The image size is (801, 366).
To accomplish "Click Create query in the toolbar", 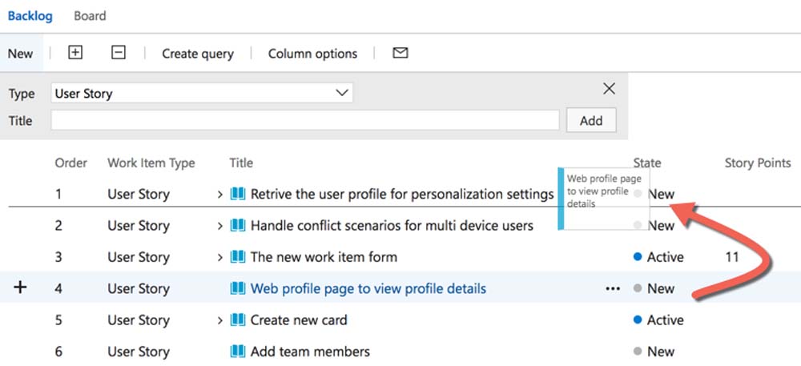I will (198, 54).
